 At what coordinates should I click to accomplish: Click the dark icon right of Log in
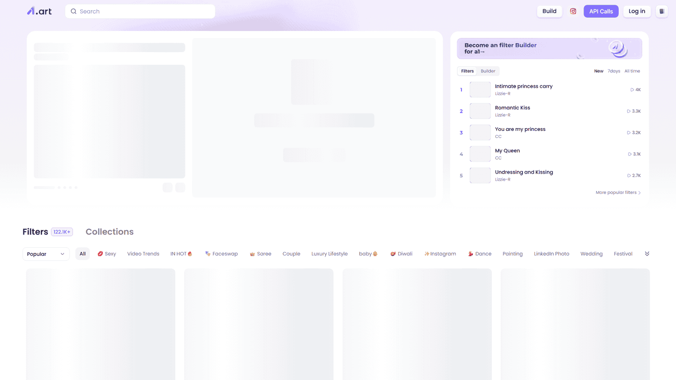661,11
